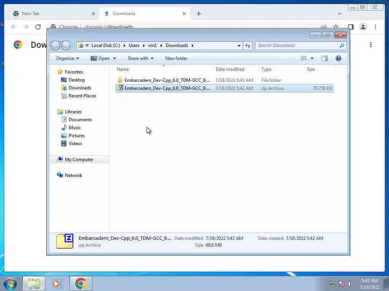The image size is (389, 291).
Task: Click Chrome forward arrow
Action: [26, 27]
